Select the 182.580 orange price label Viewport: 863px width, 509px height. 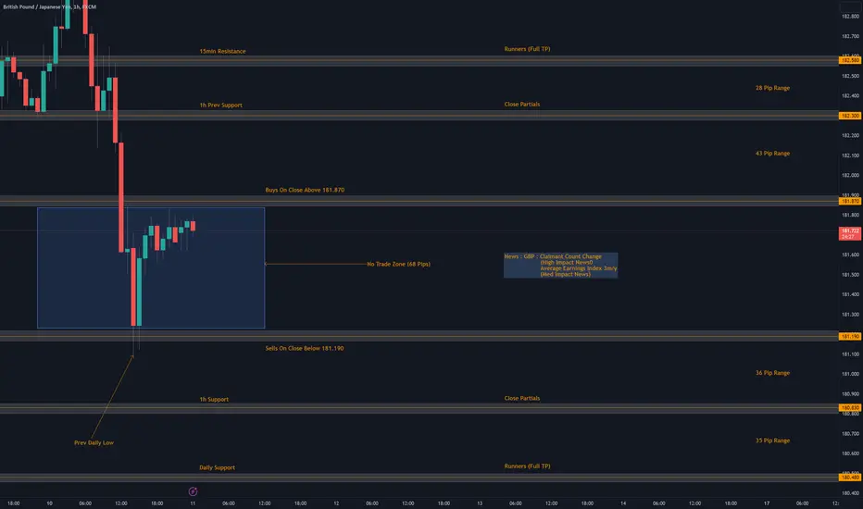pyautogui.click(x=850, y=60)
